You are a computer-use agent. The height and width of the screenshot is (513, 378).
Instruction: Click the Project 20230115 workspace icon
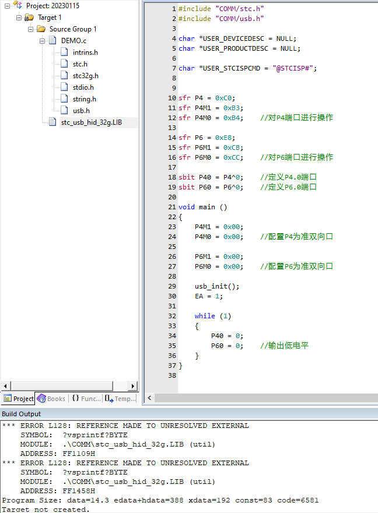pos(17,5)
